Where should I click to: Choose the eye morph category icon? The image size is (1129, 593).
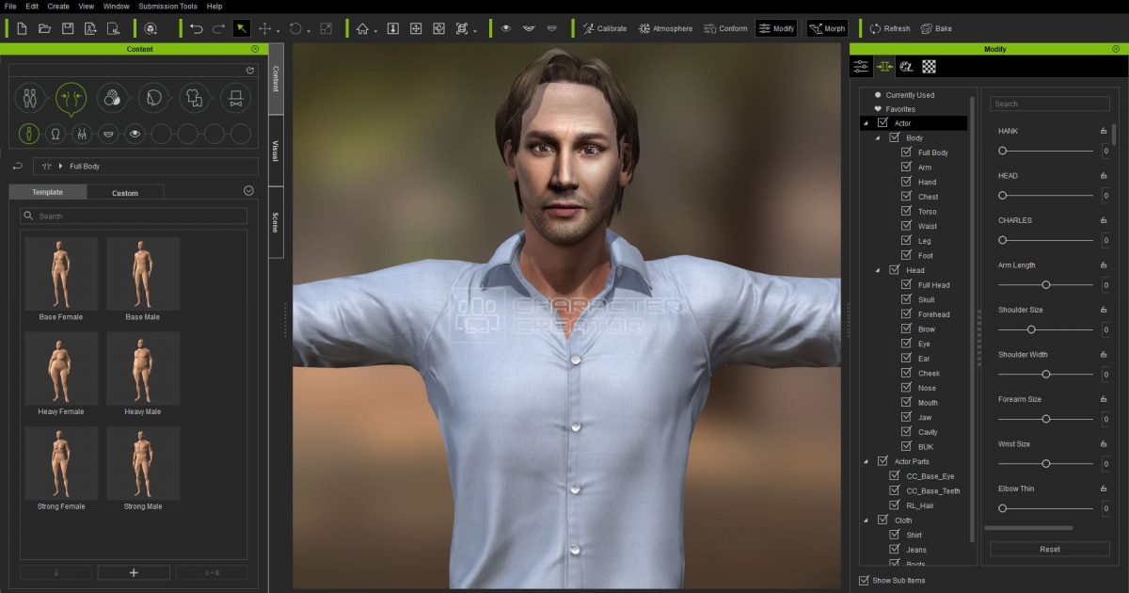click(x=135, y=134)
